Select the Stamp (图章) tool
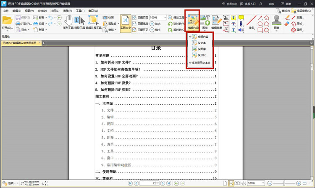315x188 pixels. tap(277, 22)
